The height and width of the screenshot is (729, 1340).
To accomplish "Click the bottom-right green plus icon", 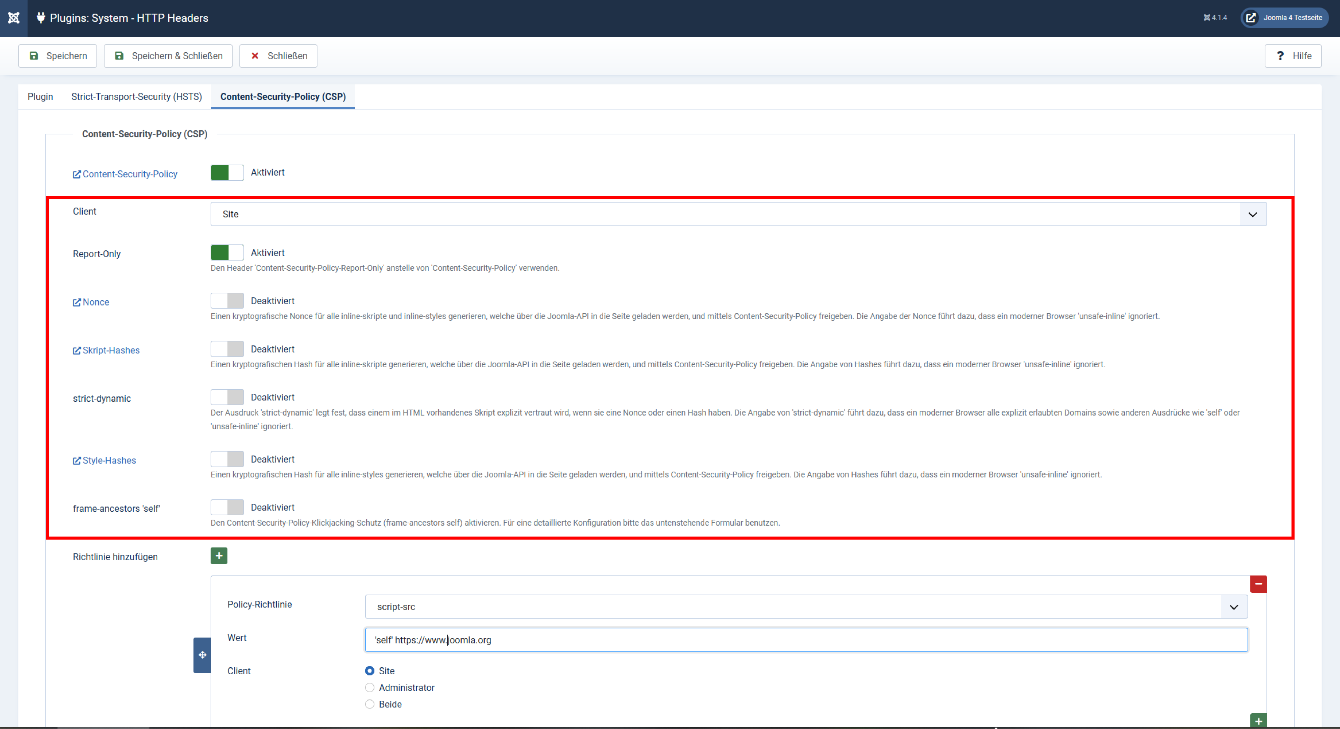I will [x=1258, y=721].
